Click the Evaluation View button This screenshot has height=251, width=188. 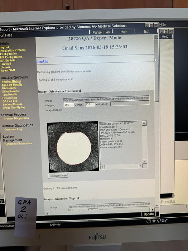point(58,176)
